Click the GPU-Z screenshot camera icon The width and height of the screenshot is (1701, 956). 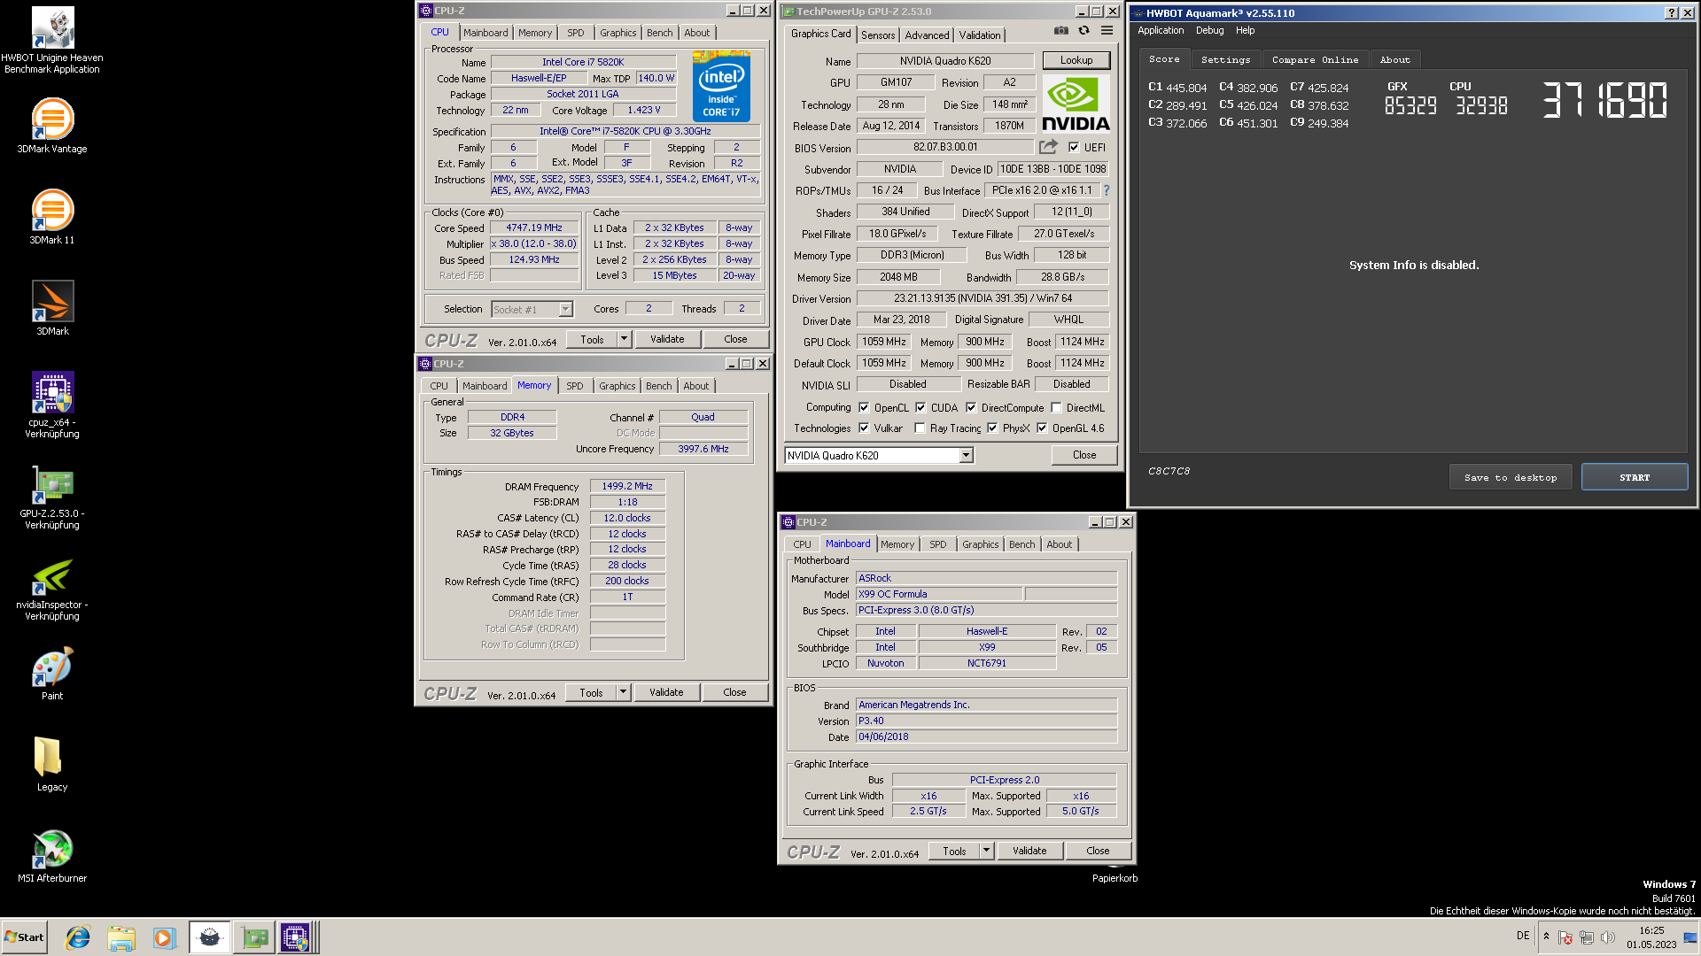(x=1060, y=30)
